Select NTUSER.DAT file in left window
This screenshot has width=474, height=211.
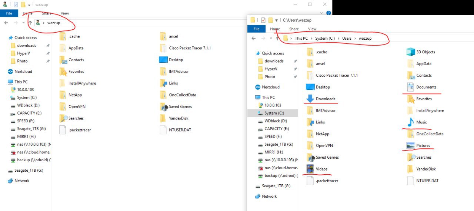(175, 130)
